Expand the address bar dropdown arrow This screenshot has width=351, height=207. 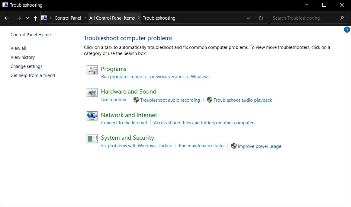click(x=248, y=18)
